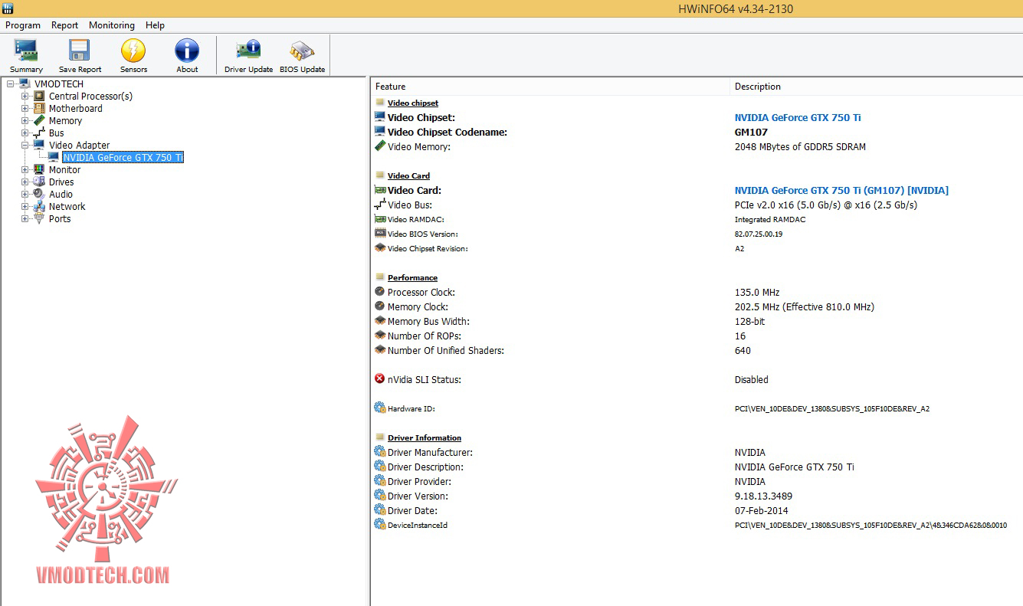Click the Bus tree icon
Screen dimensions: 1023x606
click(40, 133)
